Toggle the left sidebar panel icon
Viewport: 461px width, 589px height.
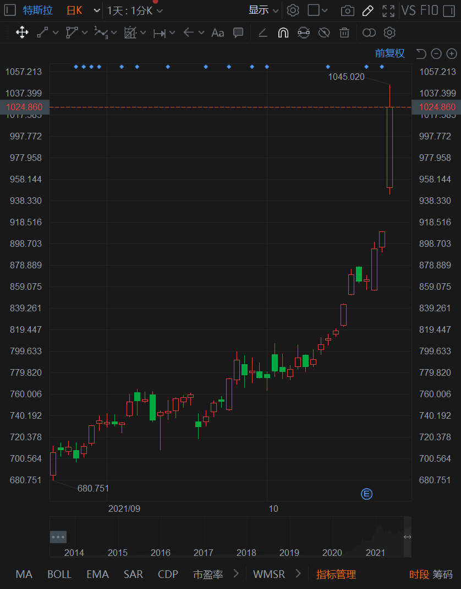tap(10, 10)
